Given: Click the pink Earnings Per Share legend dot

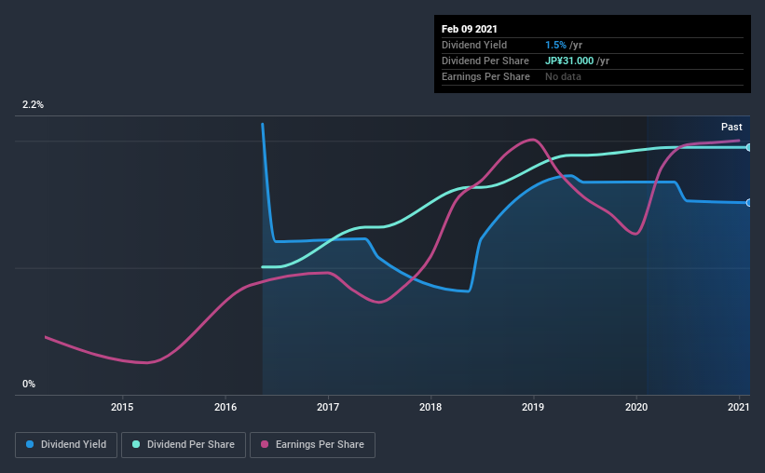Looking at the screenshot, I should pos(265,444).
